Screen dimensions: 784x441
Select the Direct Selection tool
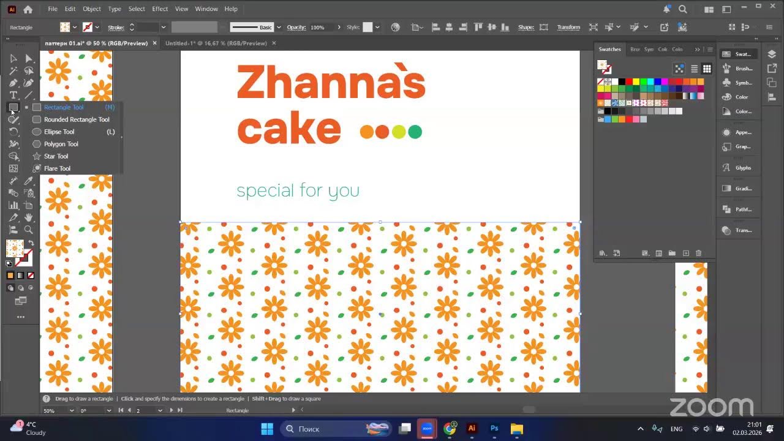pos(28,58)
